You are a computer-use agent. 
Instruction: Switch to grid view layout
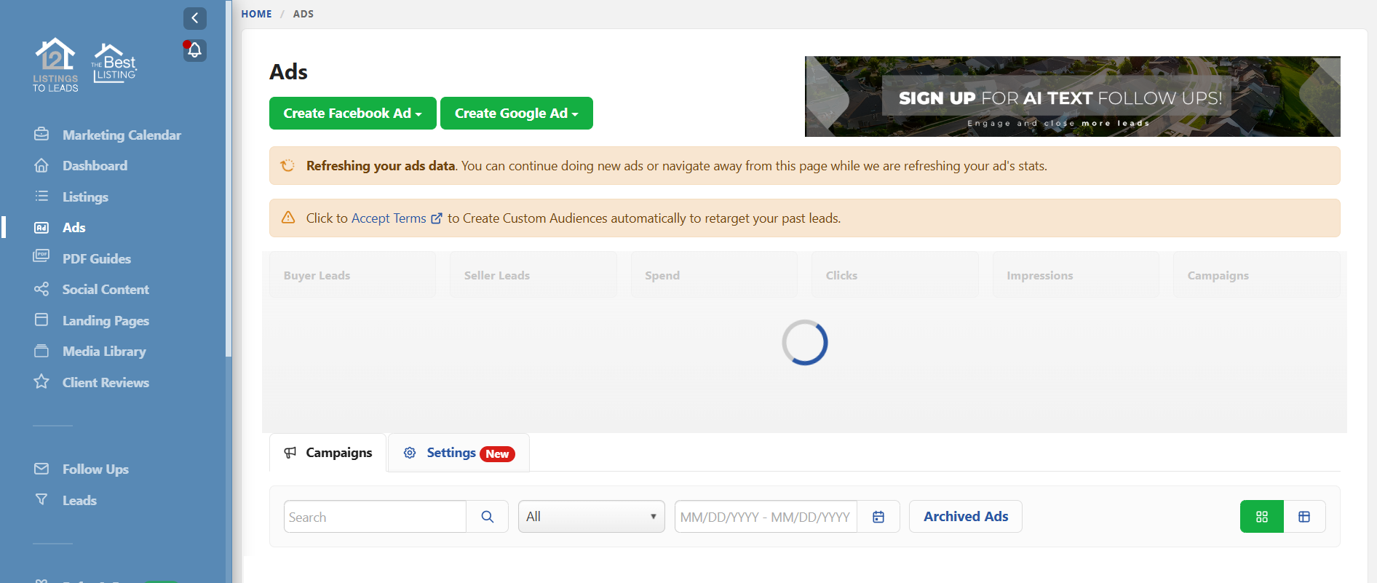tap(1261, 517)
